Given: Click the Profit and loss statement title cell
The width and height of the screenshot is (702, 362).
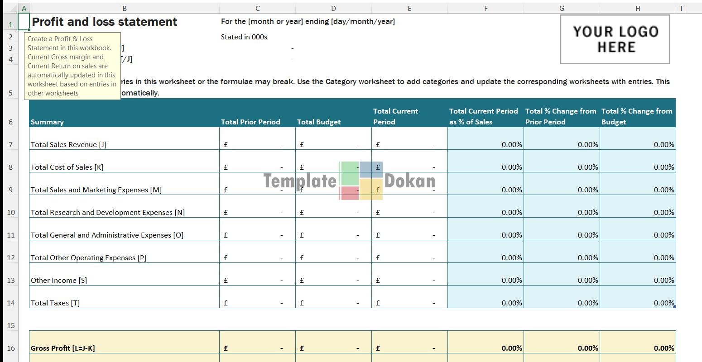Looking at the screenshot, I should click(105, 22).
